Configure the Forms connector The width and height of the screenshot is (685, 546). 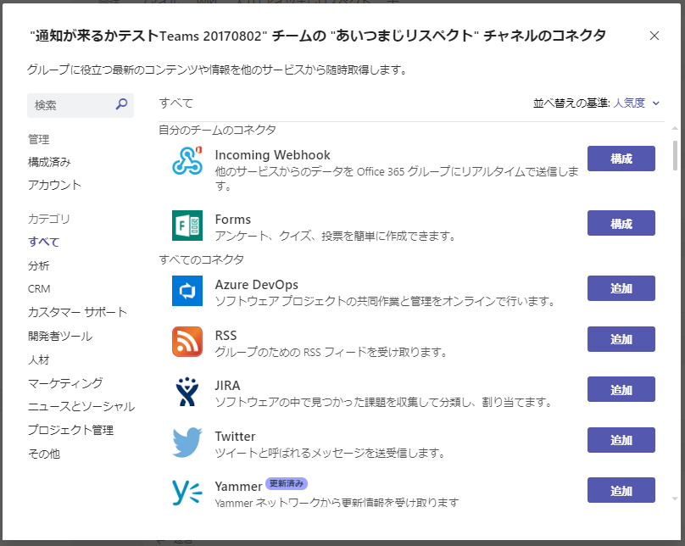click(x=621, y=223)
